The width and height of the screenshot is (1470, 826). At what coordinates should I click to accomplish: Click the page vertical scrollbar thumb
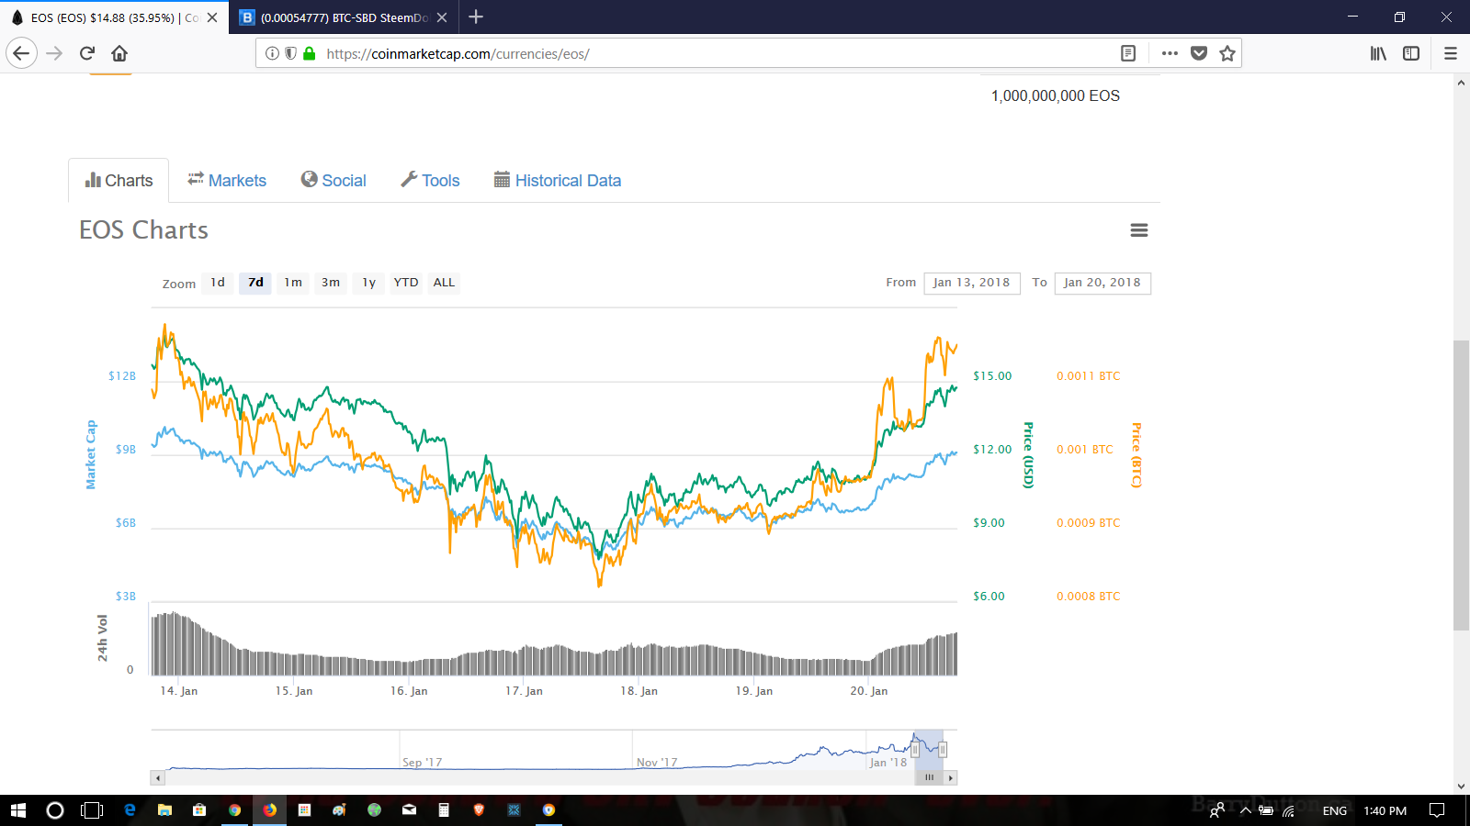click(1461, 486)
